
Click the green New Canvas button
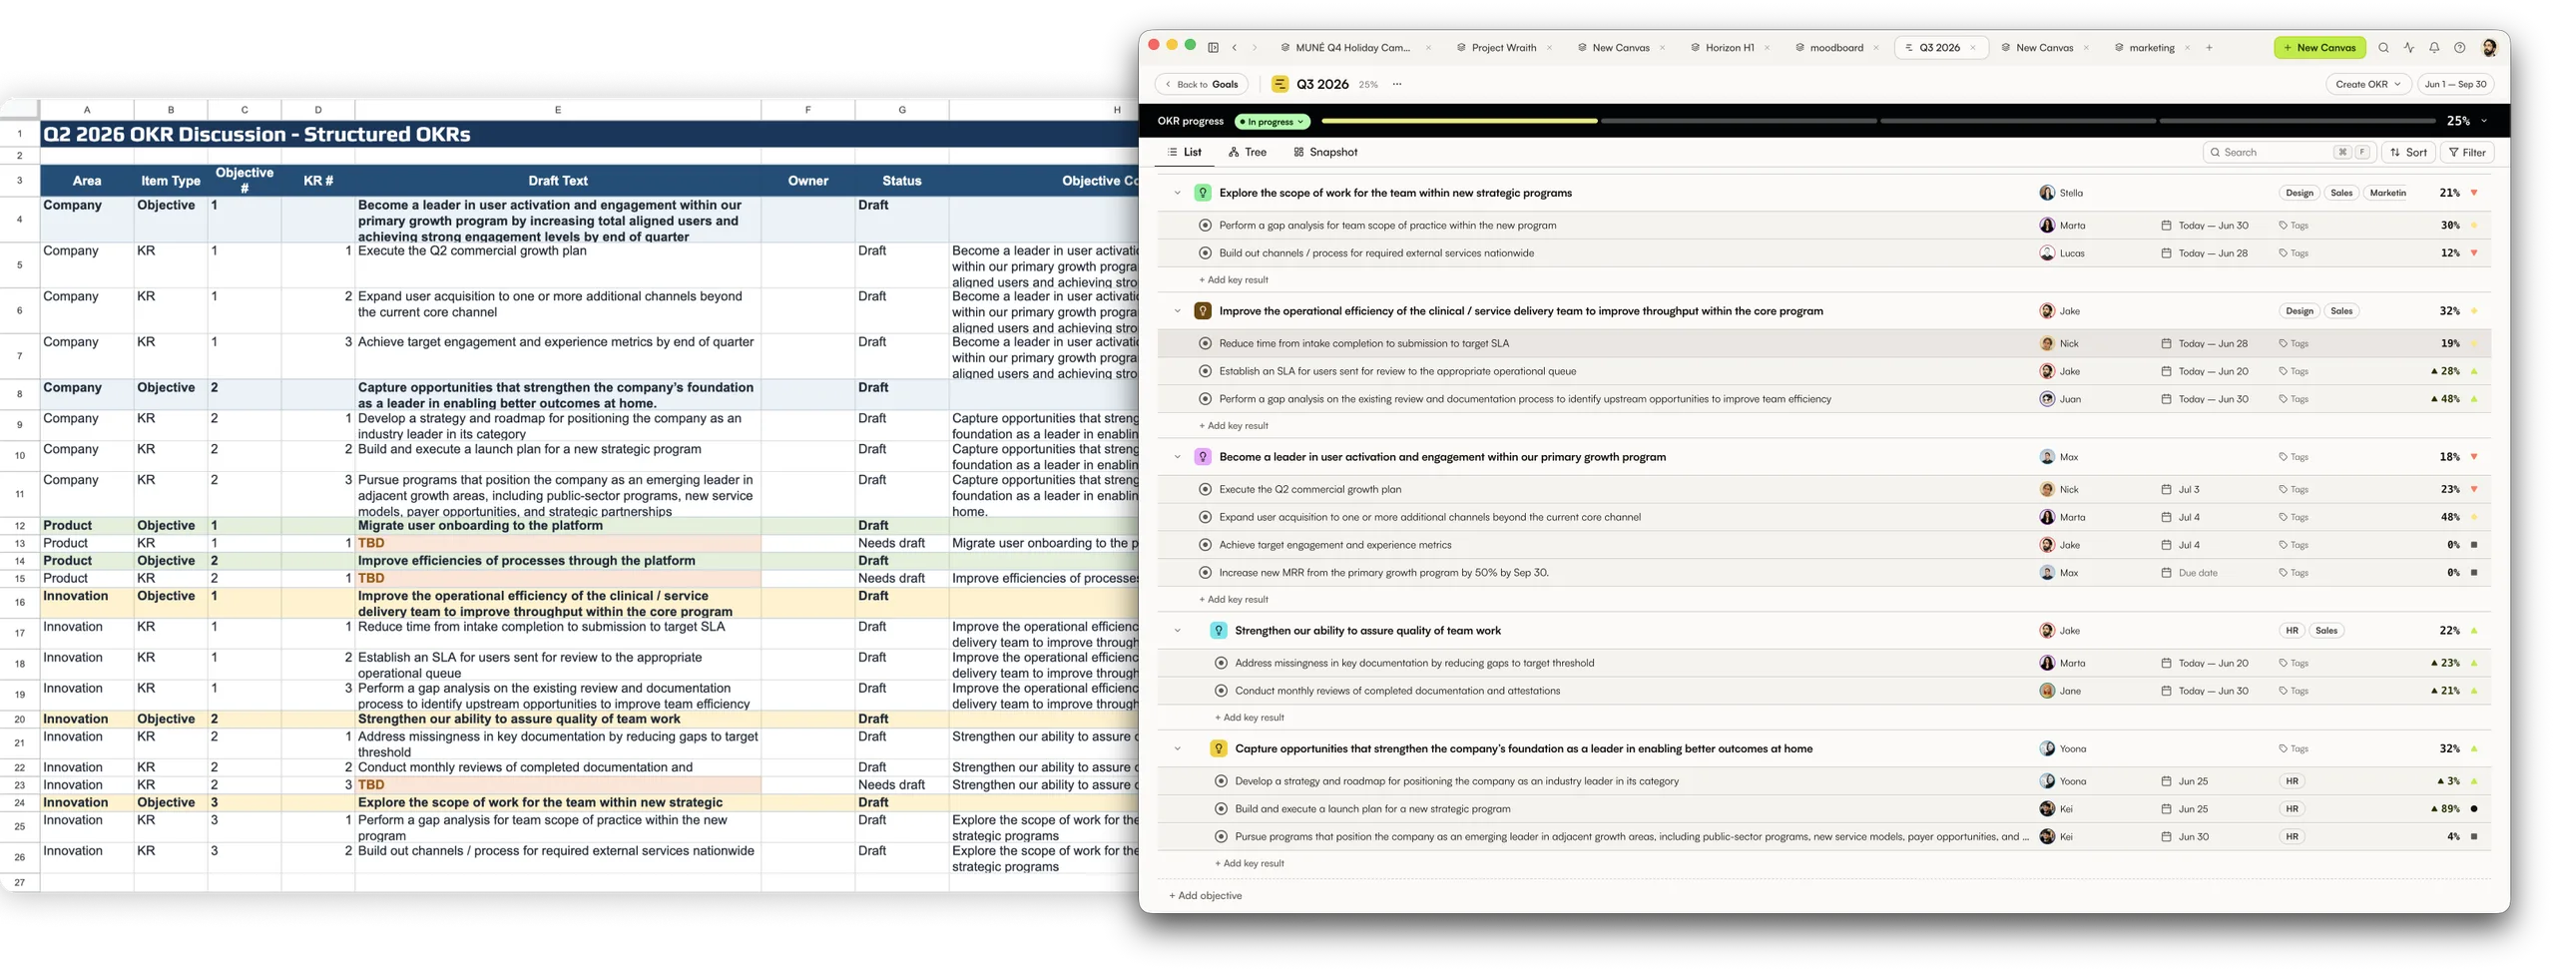[x=2319, y=47]
